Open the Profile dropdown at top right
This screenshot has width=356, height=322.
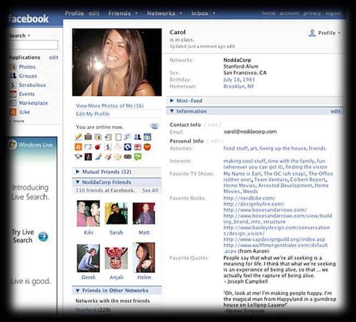[324, 33]
